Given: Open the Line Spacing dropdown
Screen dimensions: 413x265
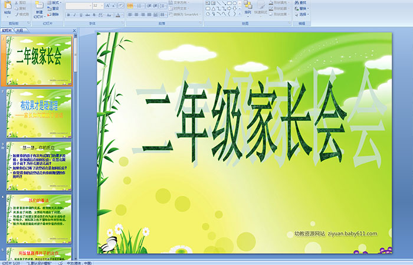Looking at the screenshot, I should [x=163, y=6].
